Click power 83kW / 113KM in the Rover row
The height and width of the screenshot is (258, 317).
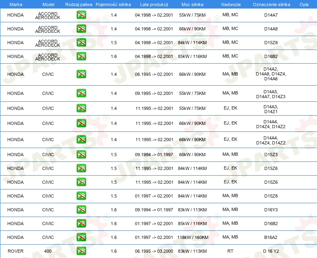point(193,251)
